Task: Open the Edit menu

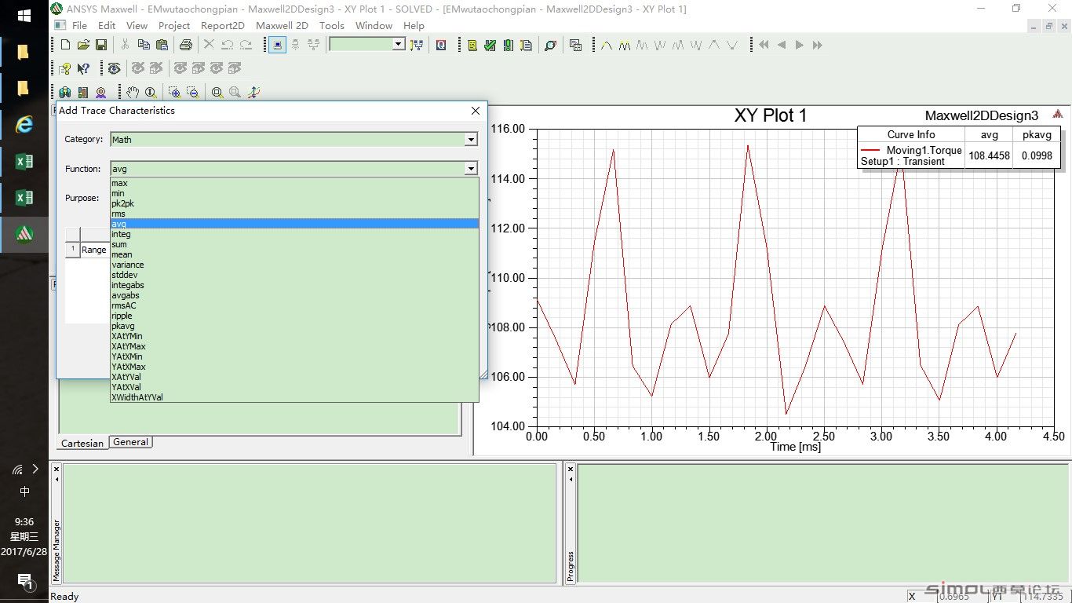Action: click(x=107, y=25)
